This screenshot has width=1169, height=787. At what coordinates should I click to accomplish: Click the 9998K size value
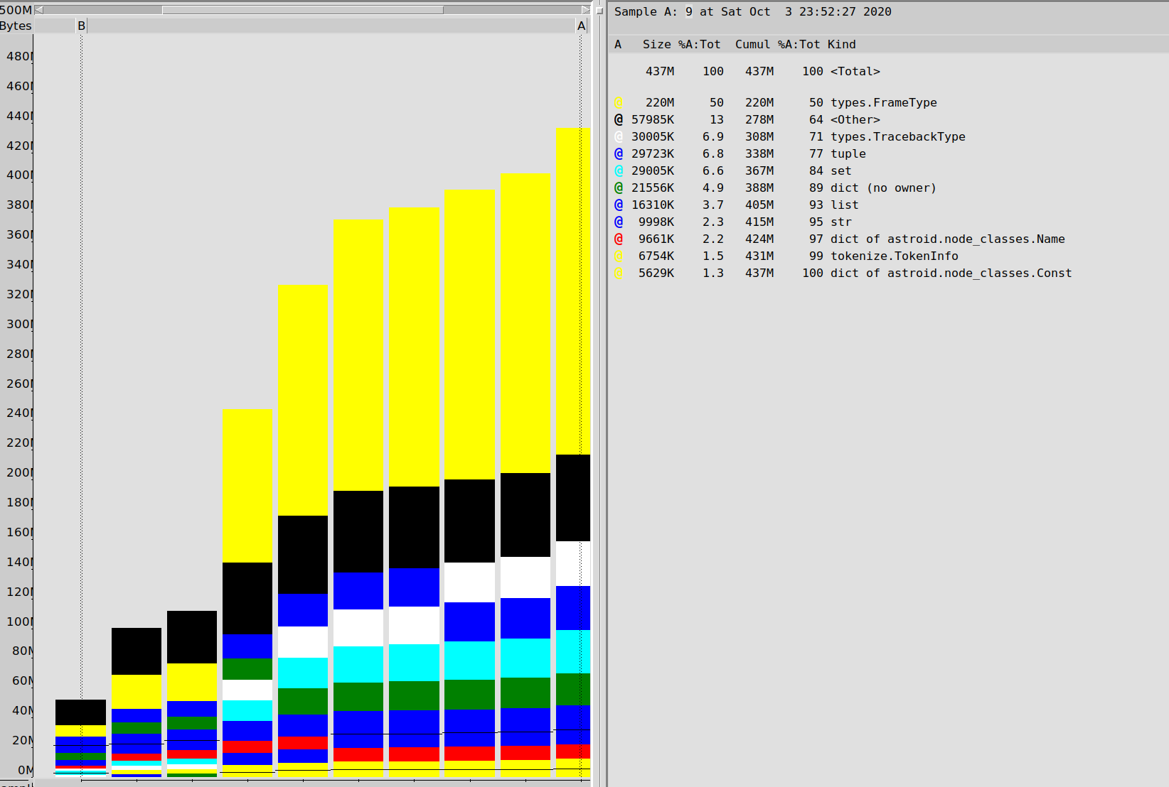pos(656,222)
